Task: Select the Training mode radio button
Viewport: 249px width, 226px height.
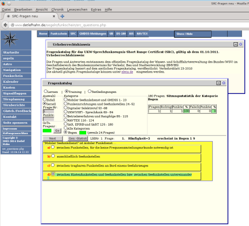Action: tap(66, 91)
